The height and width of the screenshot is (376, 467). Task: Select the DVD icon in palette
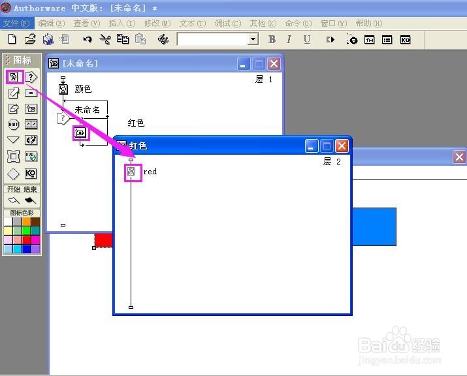pyautogui.click(x=31, y=156)
